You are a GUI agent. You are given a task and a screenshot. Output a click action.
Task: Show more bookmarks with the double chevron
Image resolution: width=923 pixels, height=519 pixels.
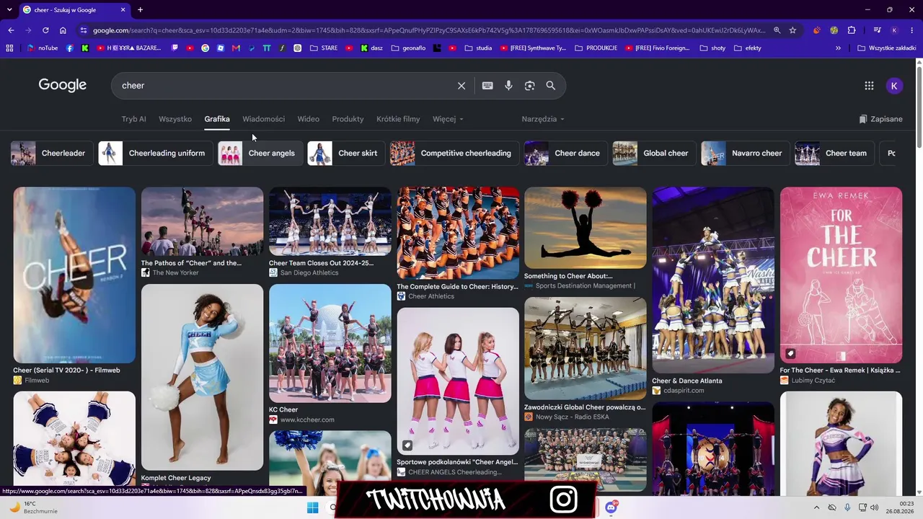[x=838, y=48]
